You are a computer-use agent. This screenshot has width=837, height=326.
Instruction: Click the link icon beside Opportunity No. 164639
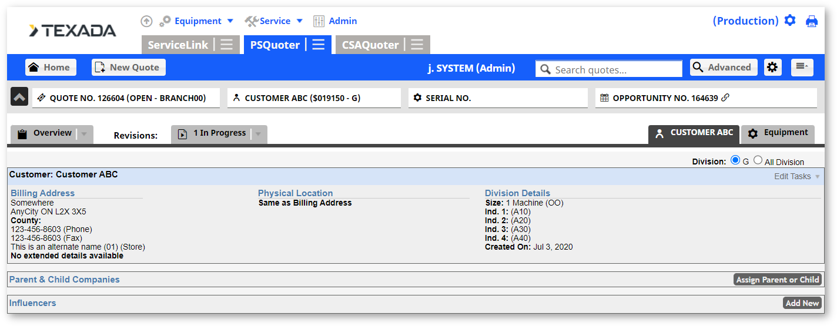(x=725, y=98)
